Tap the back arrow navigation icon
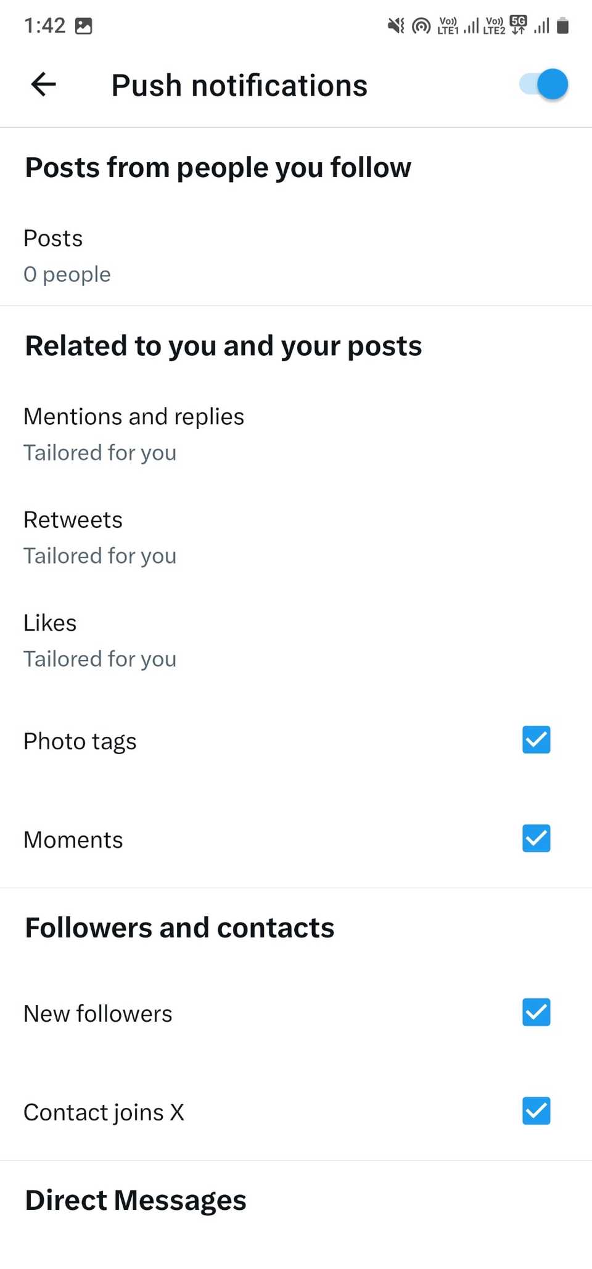592x1269 pixels. coord(43,84)
